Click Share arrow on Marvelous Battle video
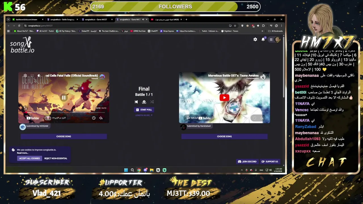This screenshot has height=204, width=363. coord(261,118)
